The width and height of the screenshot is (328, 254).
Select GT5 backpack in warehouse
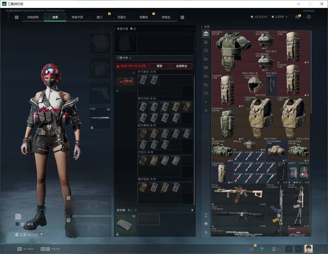227,123
